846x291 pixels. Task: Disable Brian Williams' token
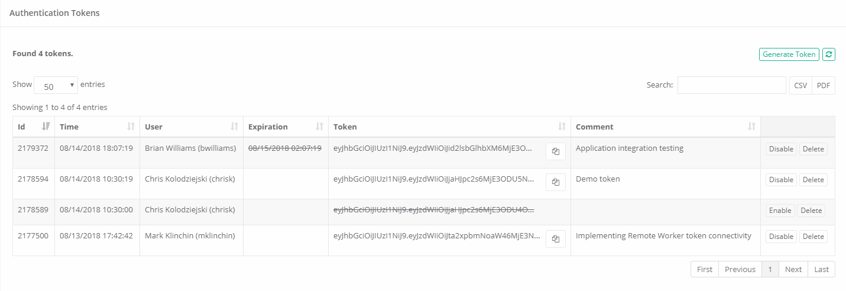(x=781, y=149)
